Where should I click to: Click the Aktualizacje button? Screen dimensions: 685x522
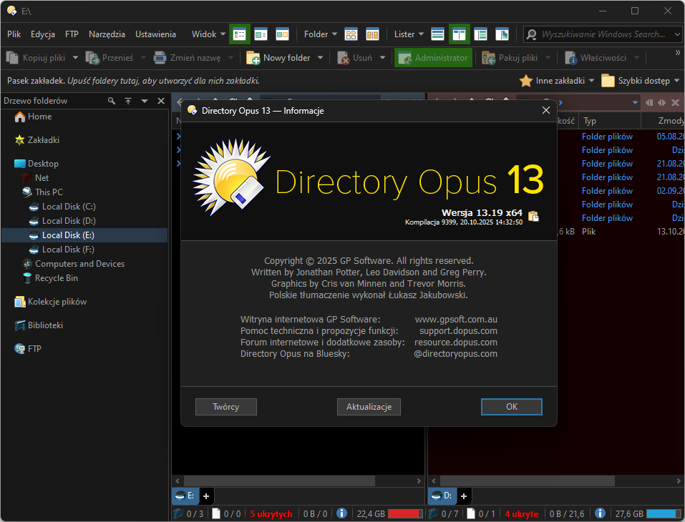(x=369, y=407)
